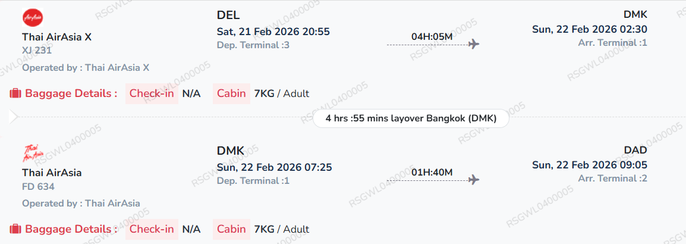Click the suitcase icon for flight XJ 231
The width and height of the screenshot is (686, 244).
[15, 93]
